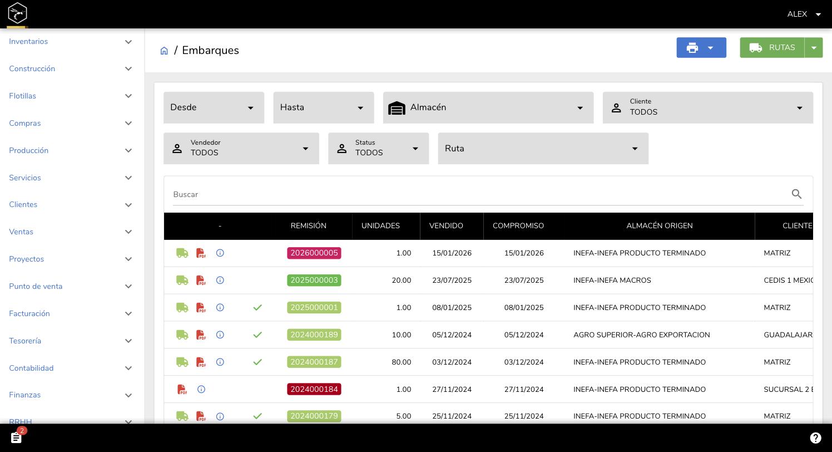The height and width of the screenshot is (452, 832).
Task: Click the search magnifier icon
Action: [796, 194]
